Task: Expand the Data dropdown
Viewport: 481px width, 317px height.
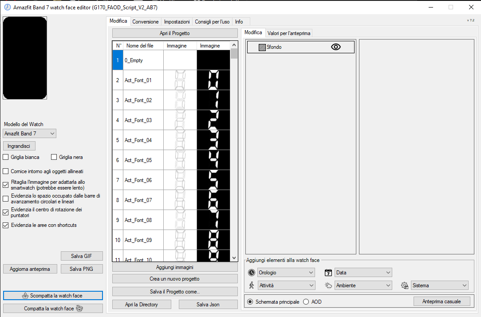Action: [363, 273]
